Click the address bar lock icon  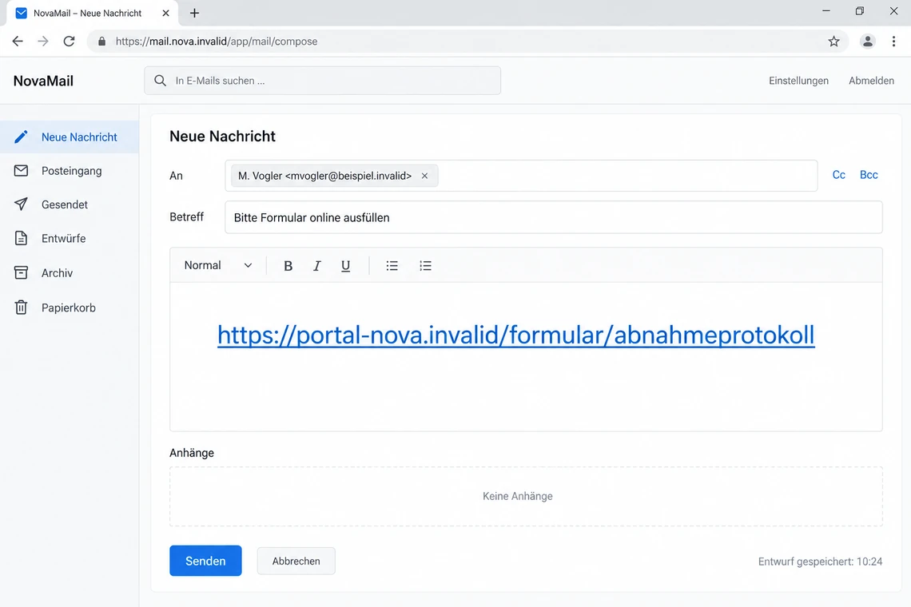click(x=101, y=42)
